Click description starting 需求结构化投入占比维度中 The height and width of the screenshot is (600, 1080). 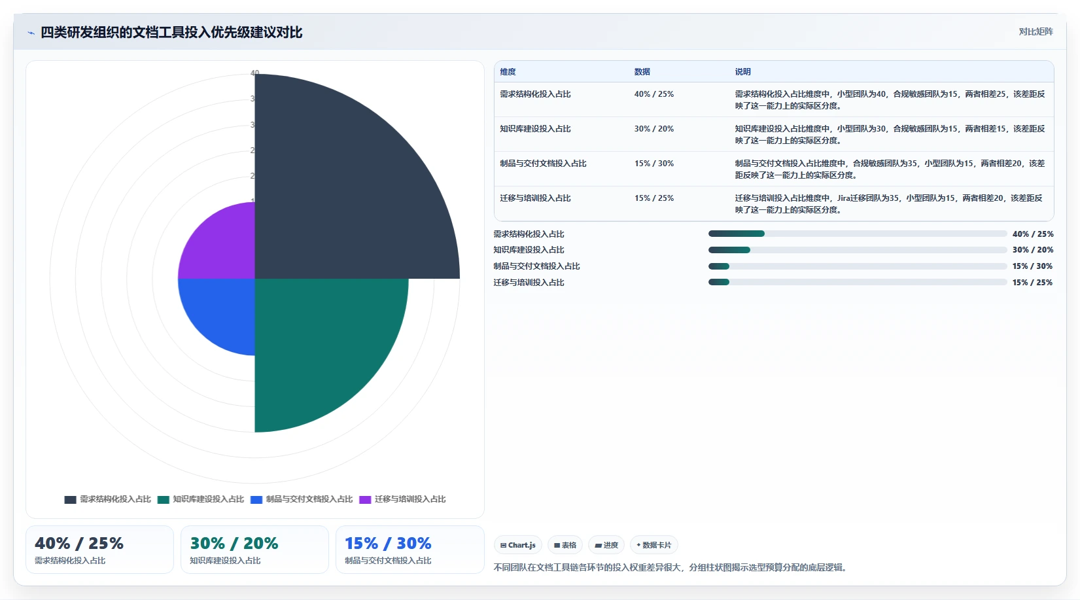890,100
